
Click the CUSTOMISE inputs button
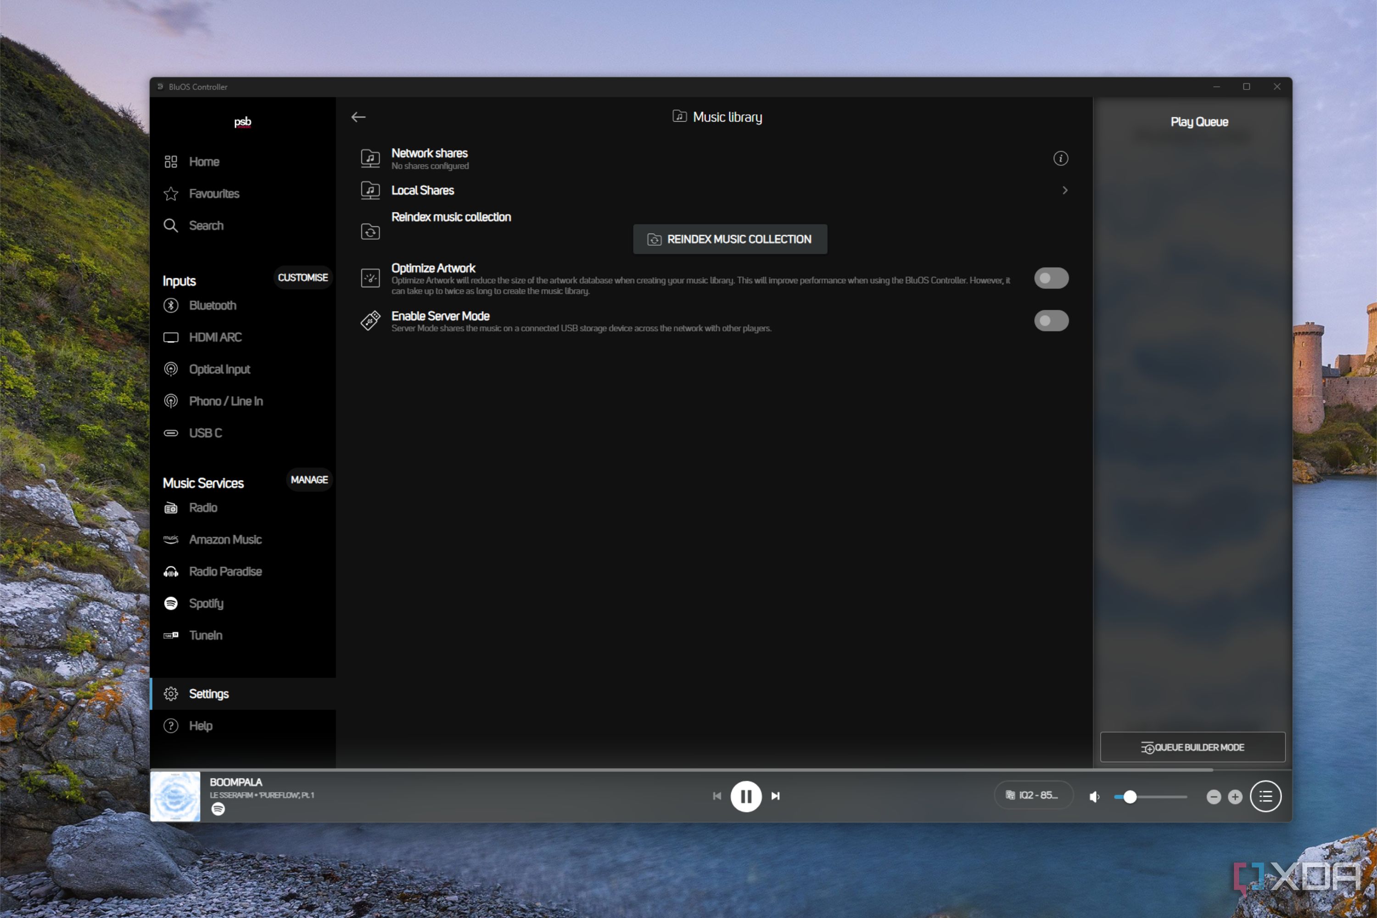302,278
